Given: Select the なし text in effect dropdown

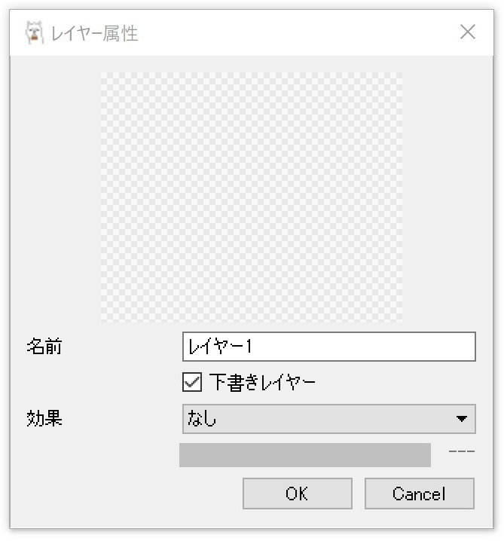Looking at the screenshot, I should [202, 419].
